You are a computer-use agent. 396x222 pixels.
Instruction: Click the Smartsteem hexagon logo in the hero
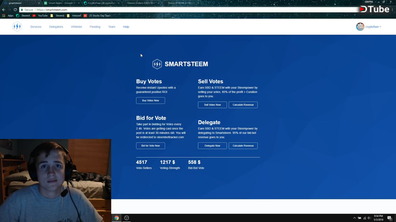(157, 64)
